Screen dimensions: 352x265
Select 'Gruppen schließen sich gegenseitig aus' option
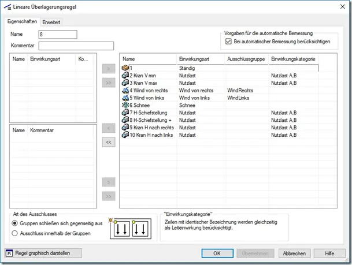pyautogui.click(x=14, y=223)
